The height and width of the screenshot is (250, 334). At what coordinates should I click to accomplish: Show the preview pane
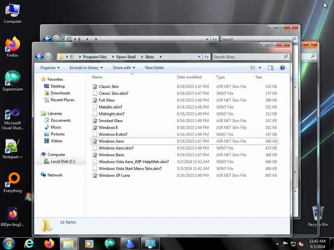pyautogui.click(x=270, y=68)
